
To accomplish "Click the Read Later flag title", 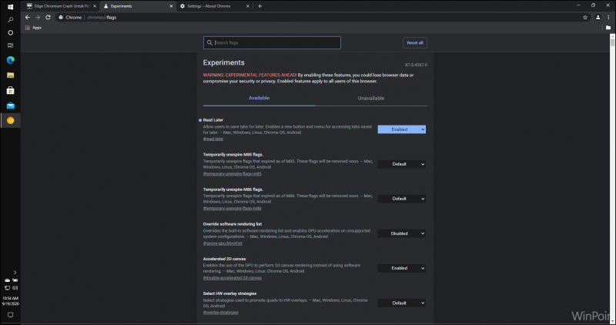I will point(213,120).
